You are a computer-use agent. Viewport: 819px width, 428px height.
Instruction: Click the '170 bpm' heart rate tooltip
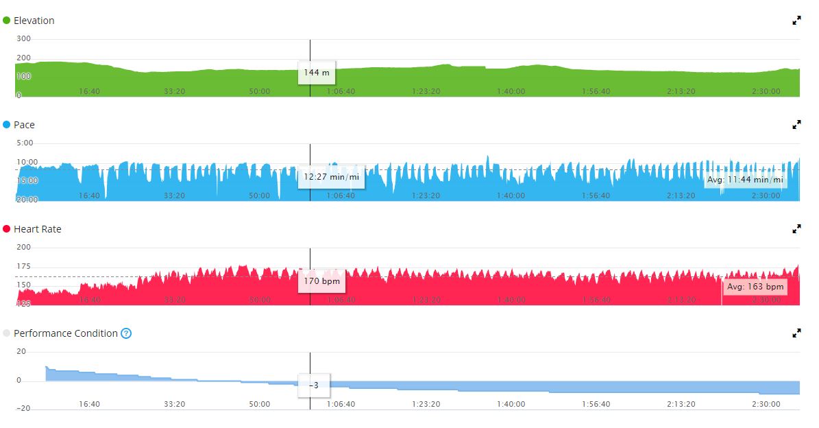click(321, 281)
